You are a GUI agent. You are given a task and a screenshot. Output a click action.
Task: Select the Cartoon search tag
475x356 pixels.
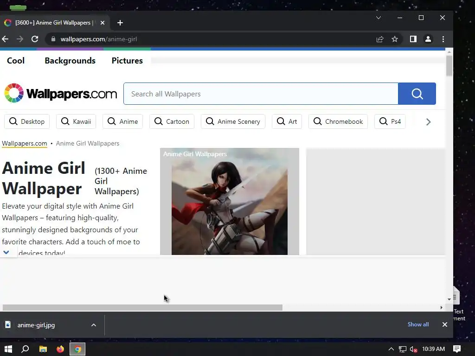click(x=172, y=121)
